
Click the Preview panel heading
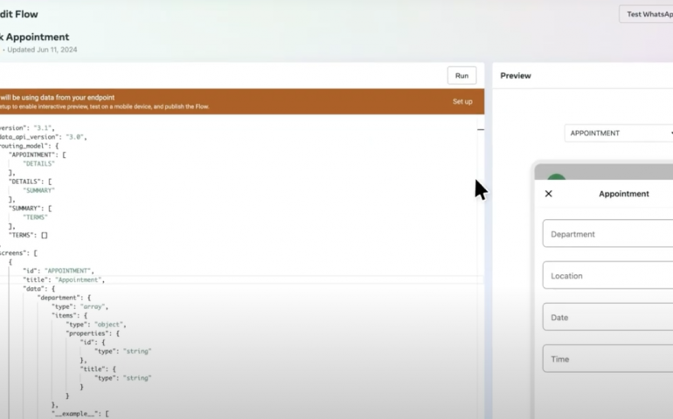[516, 76]
